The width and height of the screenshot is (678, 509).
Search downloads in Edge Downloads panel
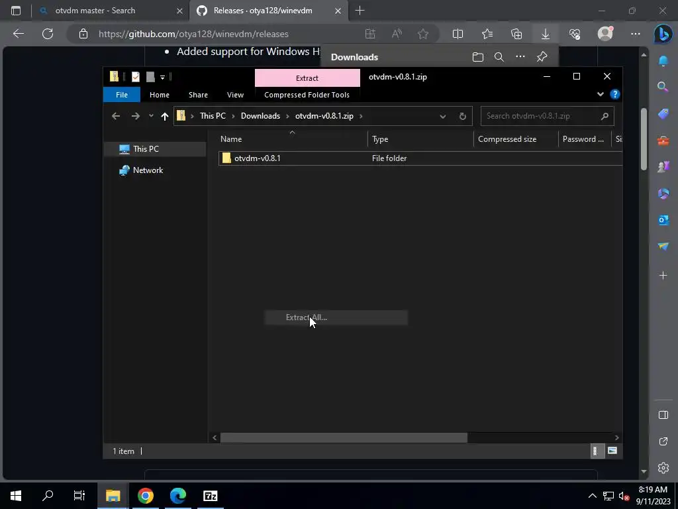point(499,57)
